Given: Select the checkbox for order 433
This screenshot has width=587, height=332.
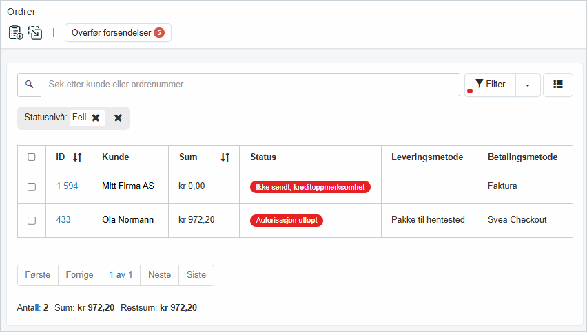Looking at the screenshot, I should tap(32, 221).
